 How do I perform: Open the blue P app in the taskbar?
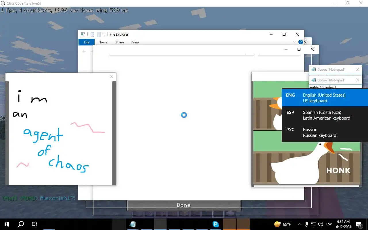216,224
